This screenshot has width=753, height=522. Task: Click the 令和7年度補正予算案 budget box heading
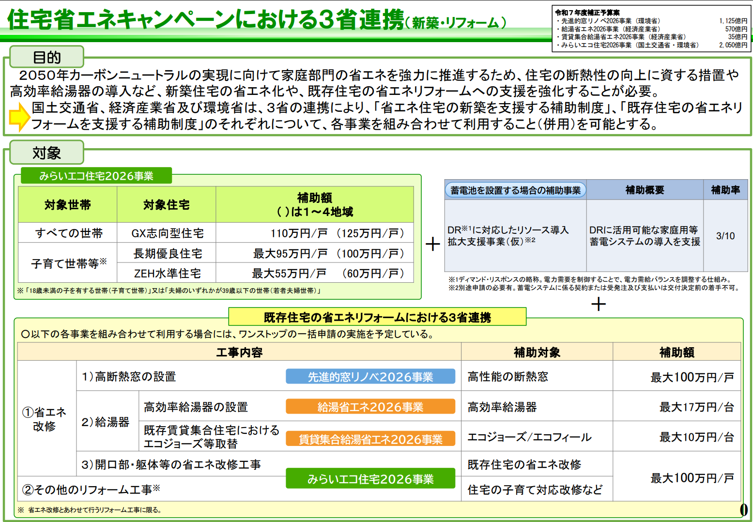click(x=587, y=13)
